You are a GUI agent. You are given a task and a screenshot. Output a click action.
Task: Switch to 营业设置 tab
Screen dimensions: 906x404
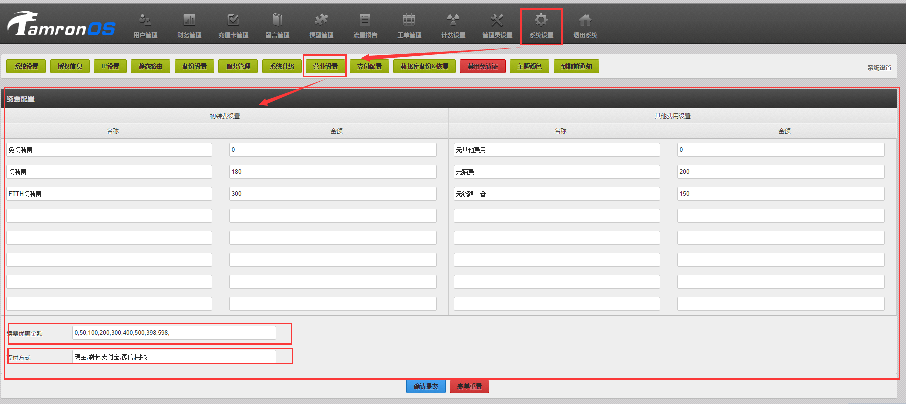click(x=325, y=66)
